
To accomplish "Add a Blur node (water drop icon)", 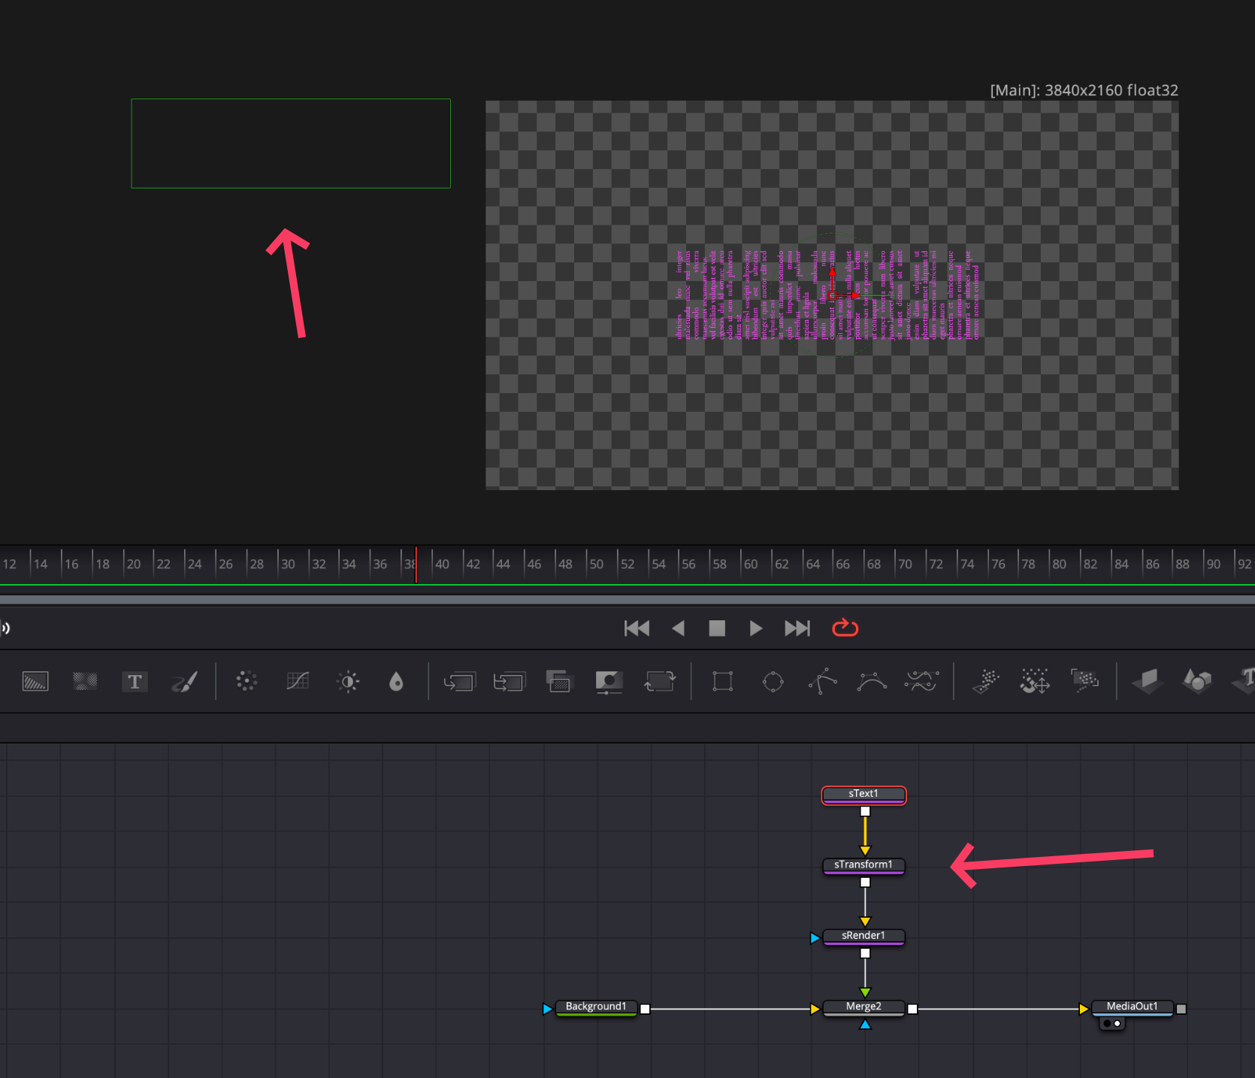I will click(x=396, y=682).
